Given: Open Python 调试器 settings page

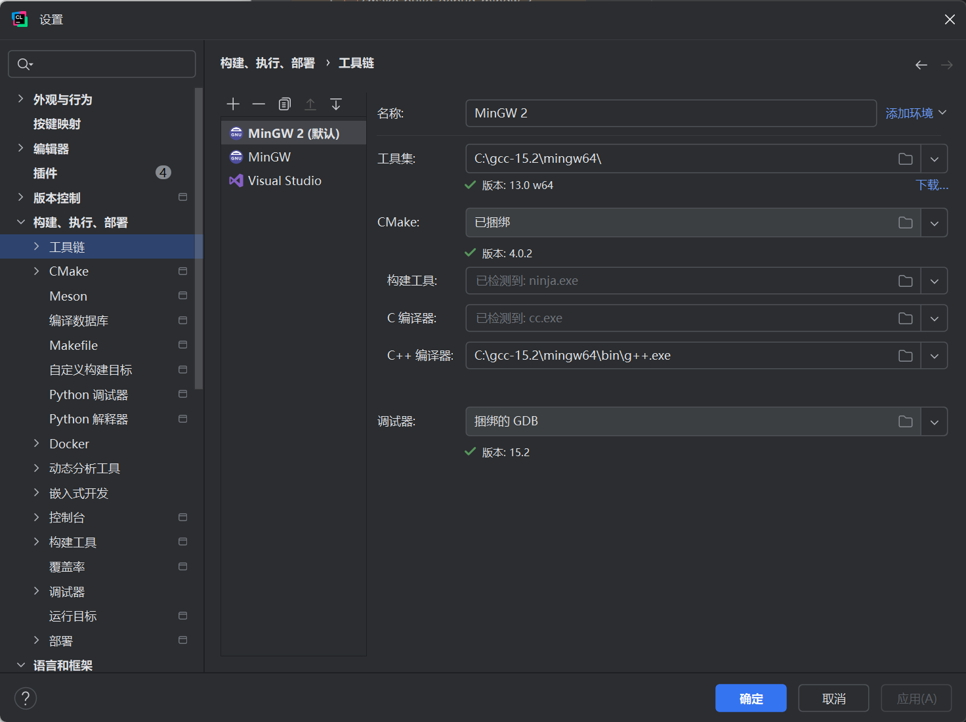Looking at the screenshot, I should (x=89, y=394).
